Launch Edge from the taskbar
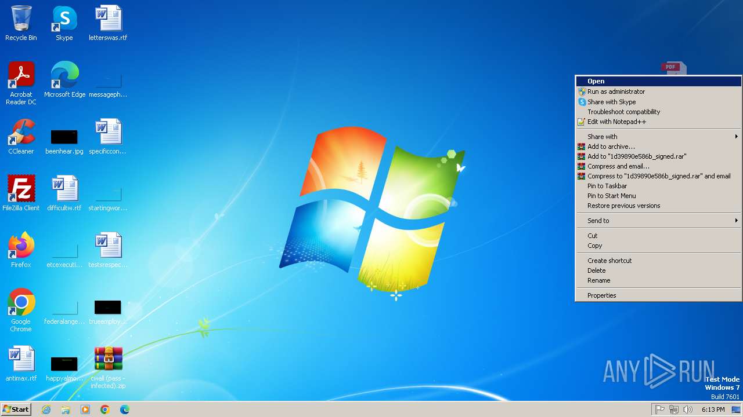The image size is (743, 417). 125,409
